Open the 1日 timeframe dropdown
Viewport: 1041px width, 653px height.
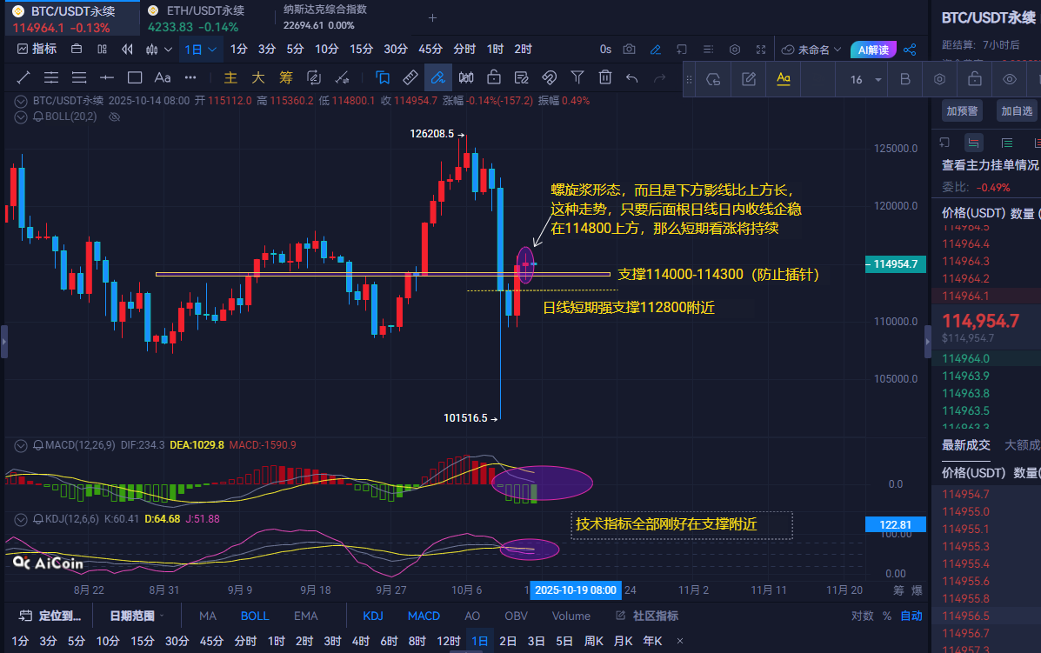click(x=201, y=49)
